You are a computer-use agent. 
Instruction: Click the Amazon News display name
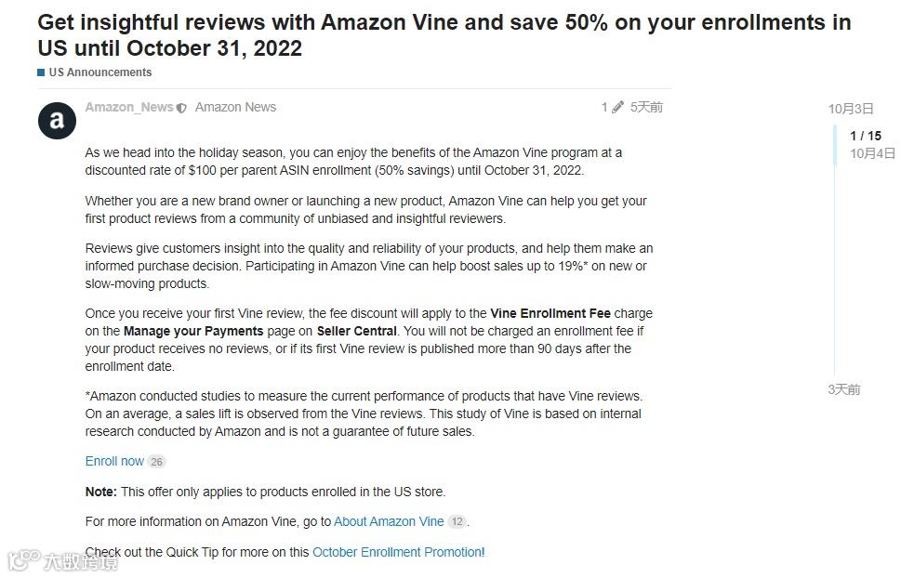click(x=235, y=107)
